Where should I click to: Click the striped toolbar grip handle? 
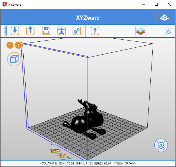tap(5, 31)
